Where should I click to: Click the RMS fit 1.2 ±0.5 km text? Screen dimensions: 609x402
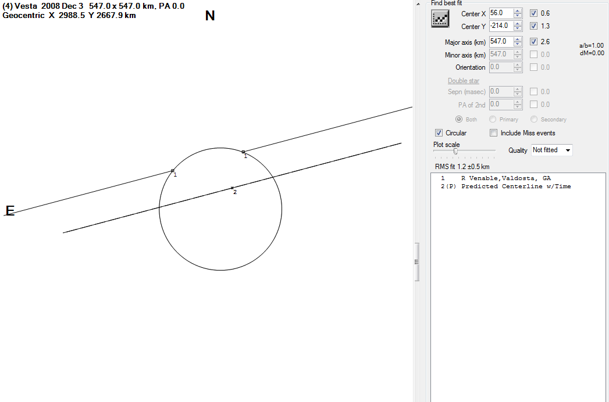(x=462, y=167)
